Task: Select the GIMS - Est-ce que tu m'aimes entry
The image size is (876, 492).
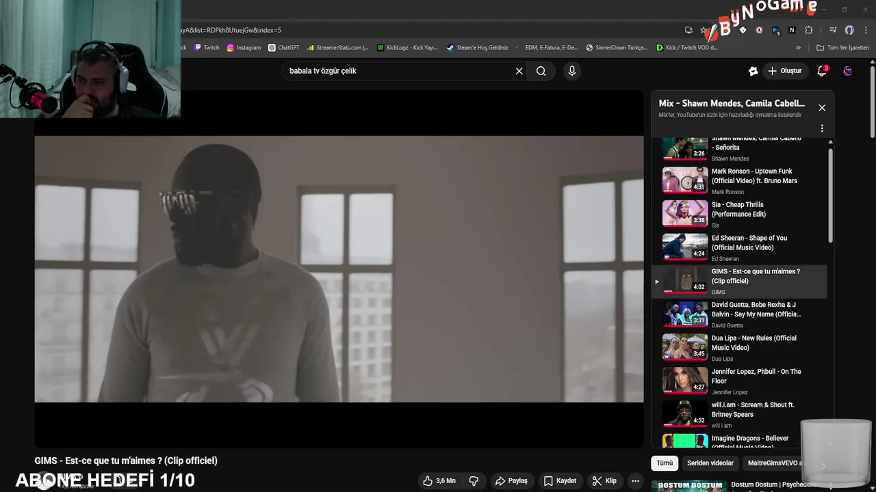Action: 739,282
